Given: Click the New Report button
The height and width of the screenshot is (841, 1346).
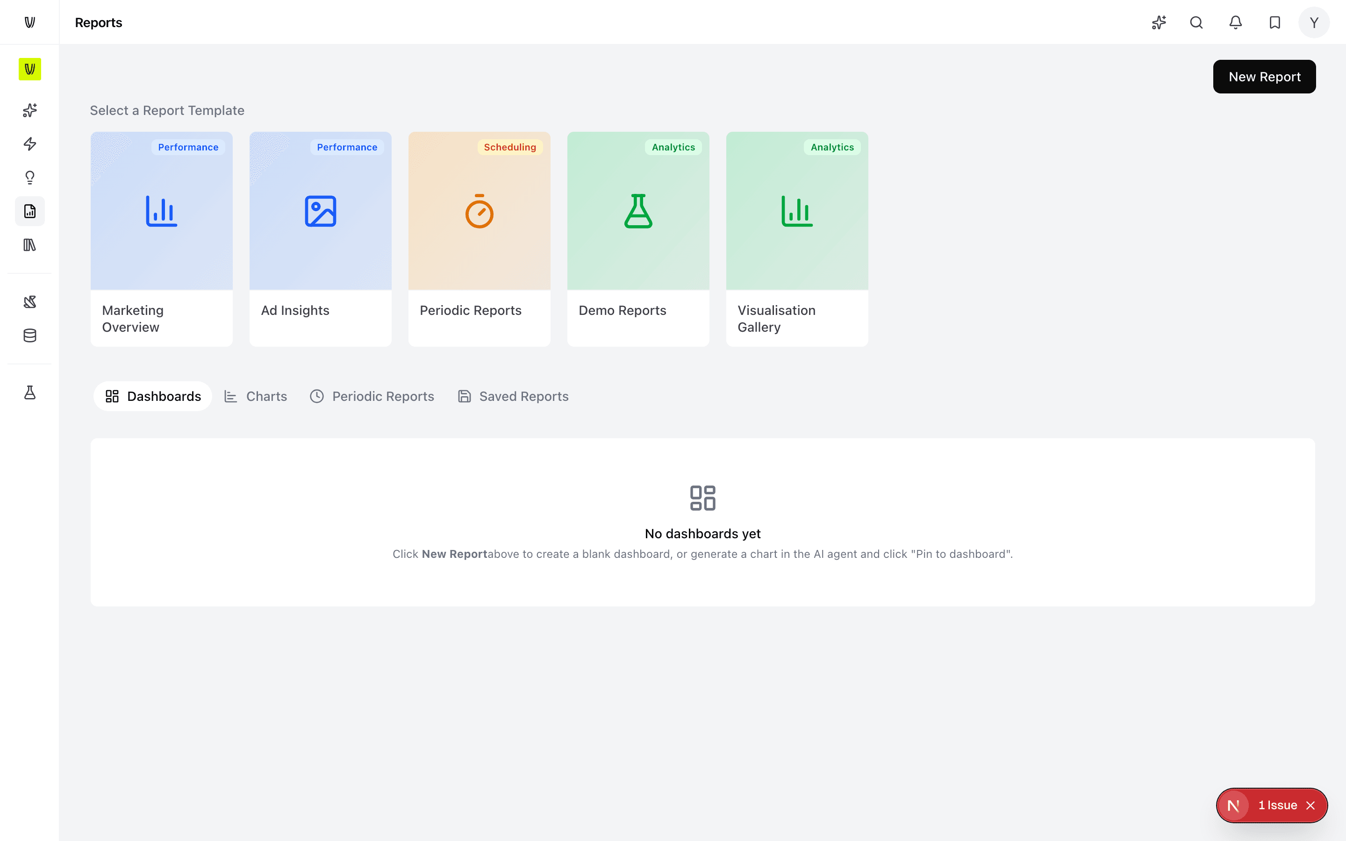Looking at the screenshot, I should click(1264, 77).
